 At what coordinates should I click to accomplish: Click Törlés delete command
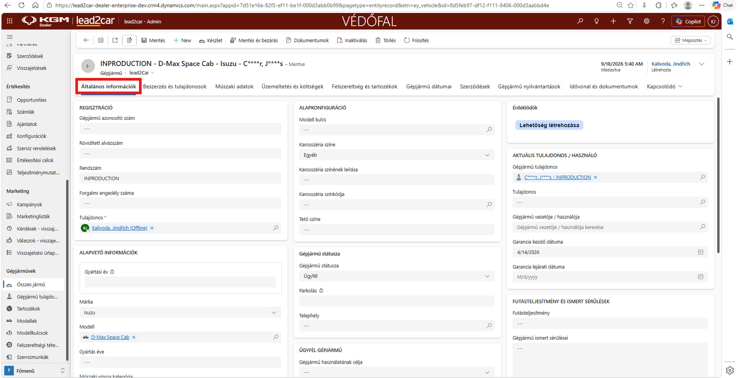[x=386, y=41]
